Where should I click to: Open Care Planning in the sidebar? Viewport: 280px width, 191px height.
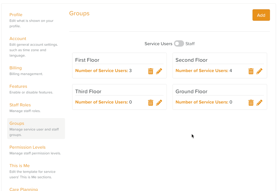coord(23,189)
